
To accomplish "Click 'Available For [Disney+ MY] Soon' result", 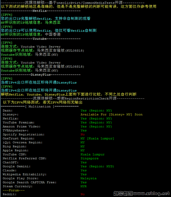I will tap(111, 115).
